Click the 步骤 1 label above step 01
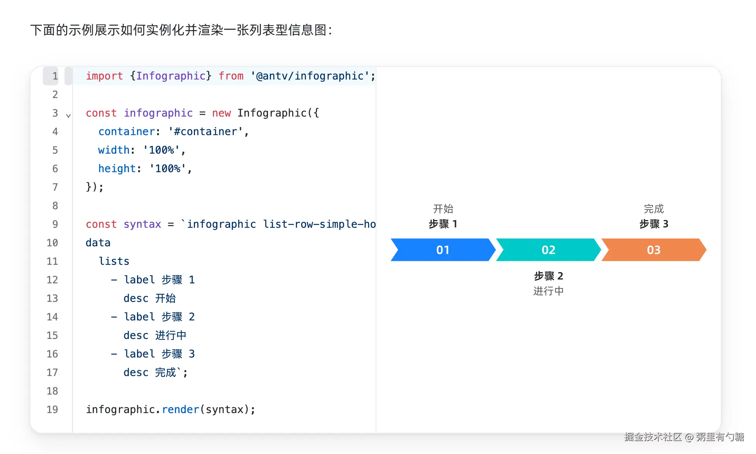 click(x=443, y=224)
